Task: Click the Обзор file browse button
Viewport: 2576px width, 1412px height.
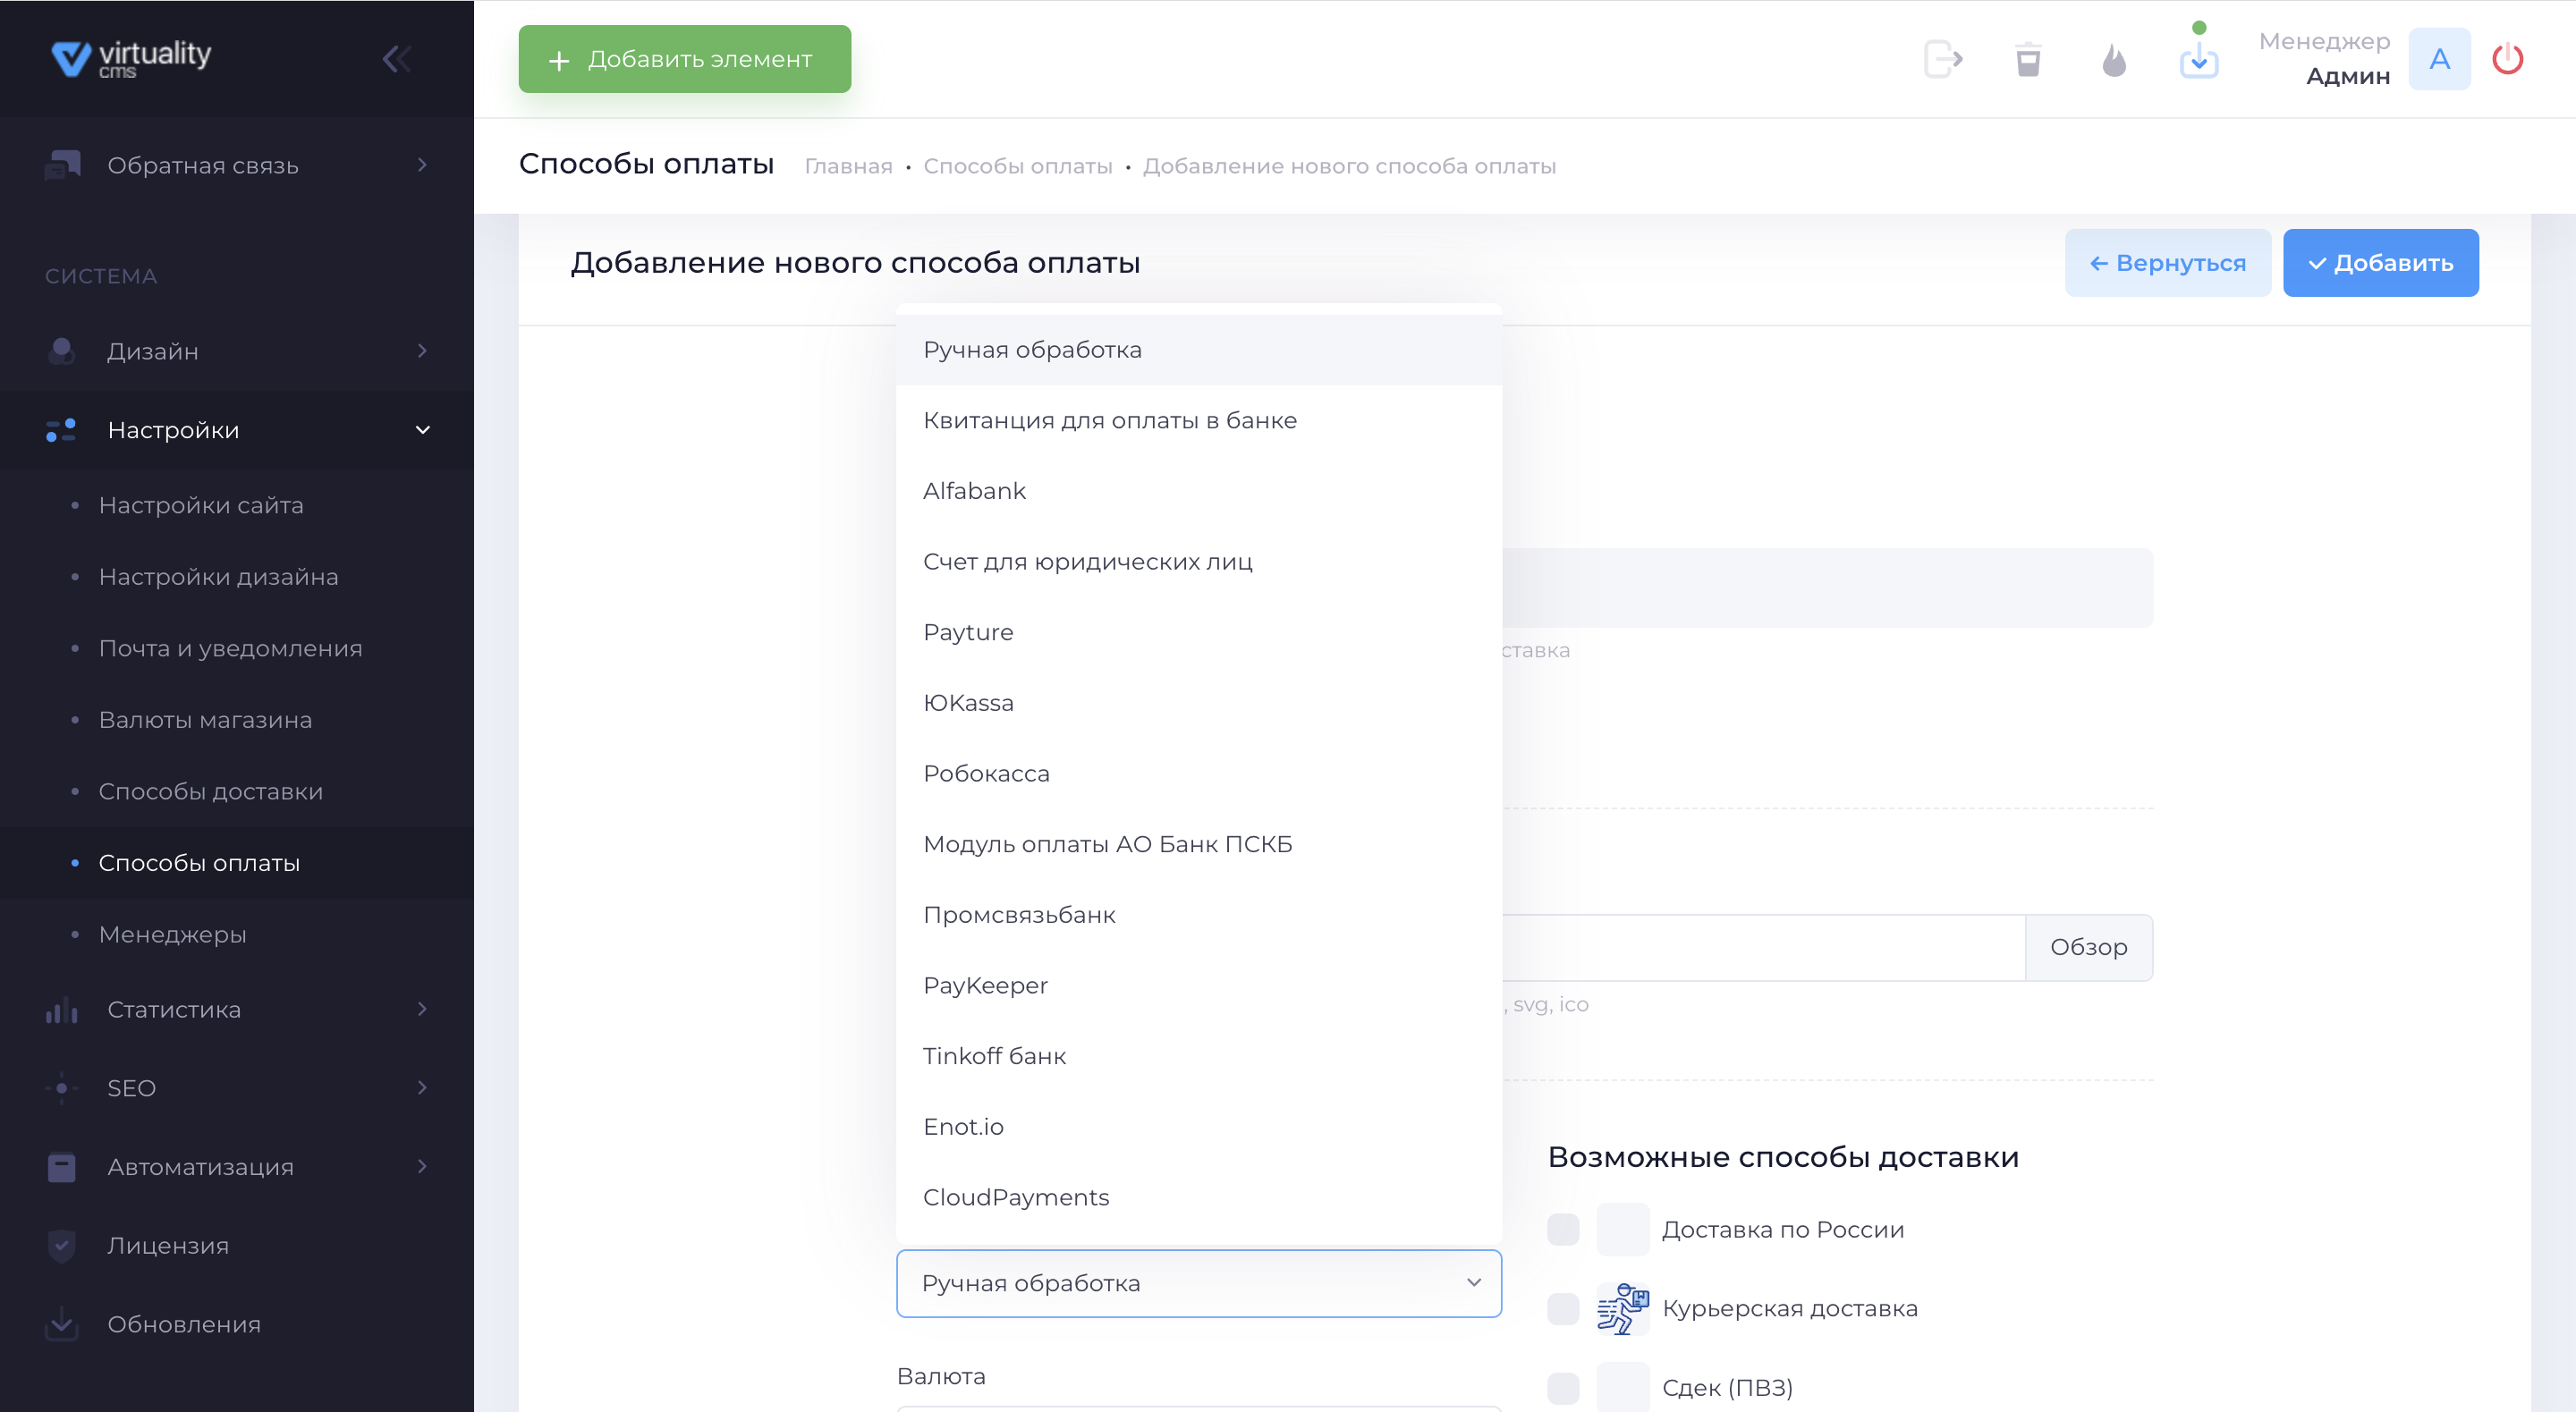Action: tap(2088, 947)
